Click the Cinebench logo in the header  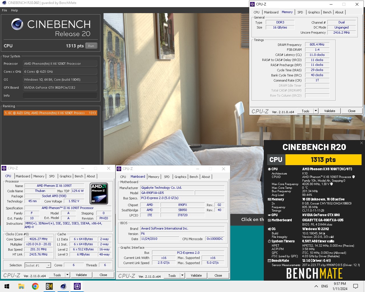pos(17,25)
